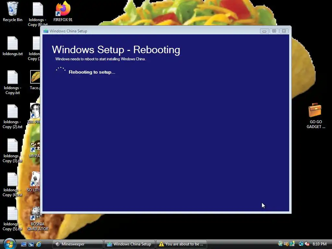Select the BOSNIA SIMULATOR shortcut icon
Screen dimensions: 332x249
coord(38,219)
